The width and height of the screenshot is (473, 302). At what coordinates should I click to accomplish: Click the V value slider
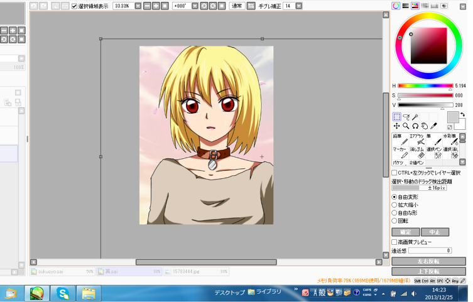pyautogui.click(x=425, y=105)
